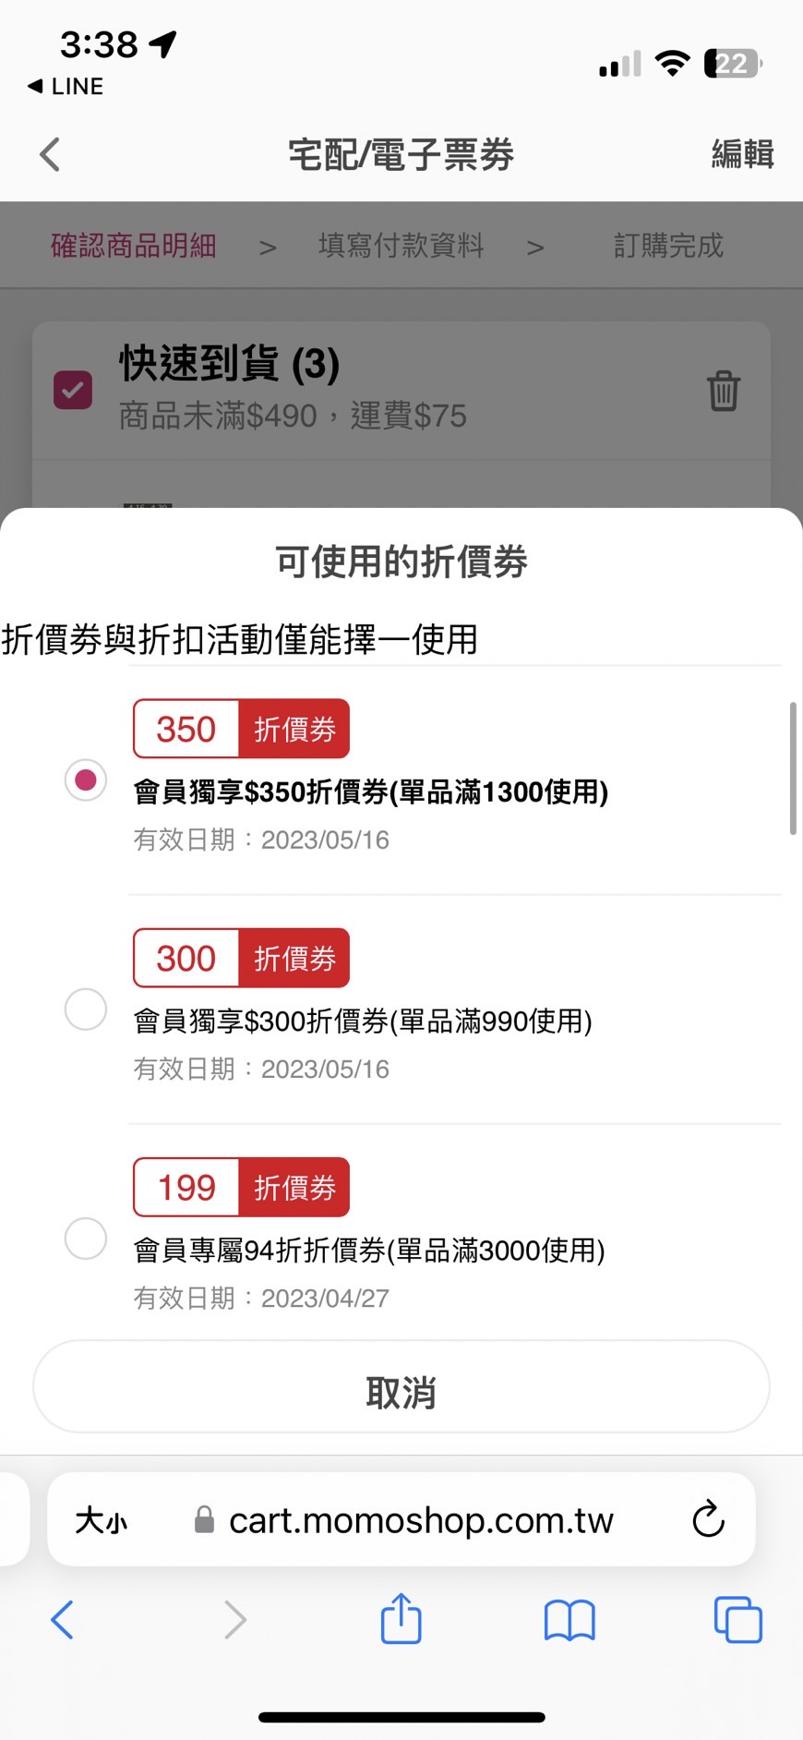Tap the cart.momoshop.com.tw address field
The height and width of the screenshot is (1740, 803).
click(x=421, y=1520)
